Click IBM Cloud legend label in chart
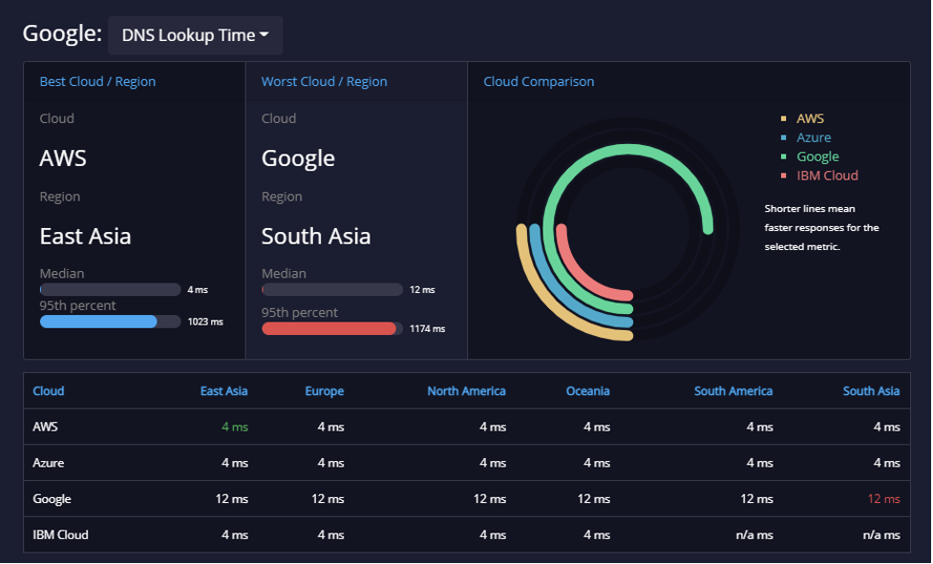Viewport: 933px width, 564px height. coord(828,176)
